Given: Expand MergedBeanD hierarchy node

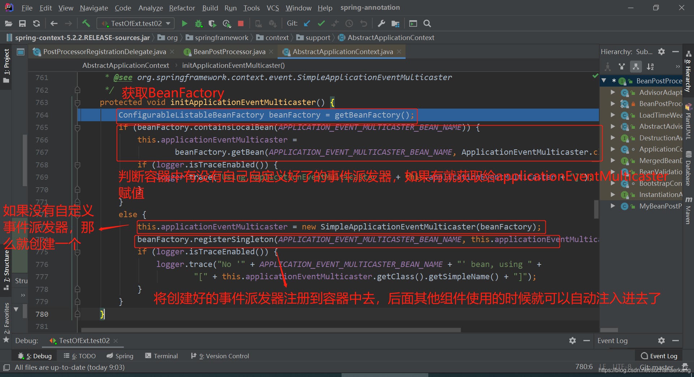Looking at the screenshot, I should 613,161.
